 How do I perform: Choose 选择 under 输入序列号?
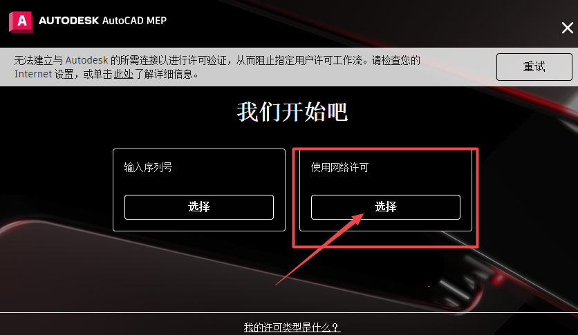(x=199, y=207)
